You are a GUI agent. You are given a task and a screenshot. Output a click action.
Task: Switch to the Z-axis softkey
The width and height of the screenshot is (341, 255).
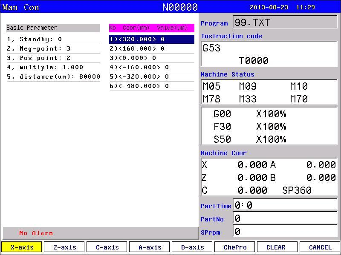[64, 247]
